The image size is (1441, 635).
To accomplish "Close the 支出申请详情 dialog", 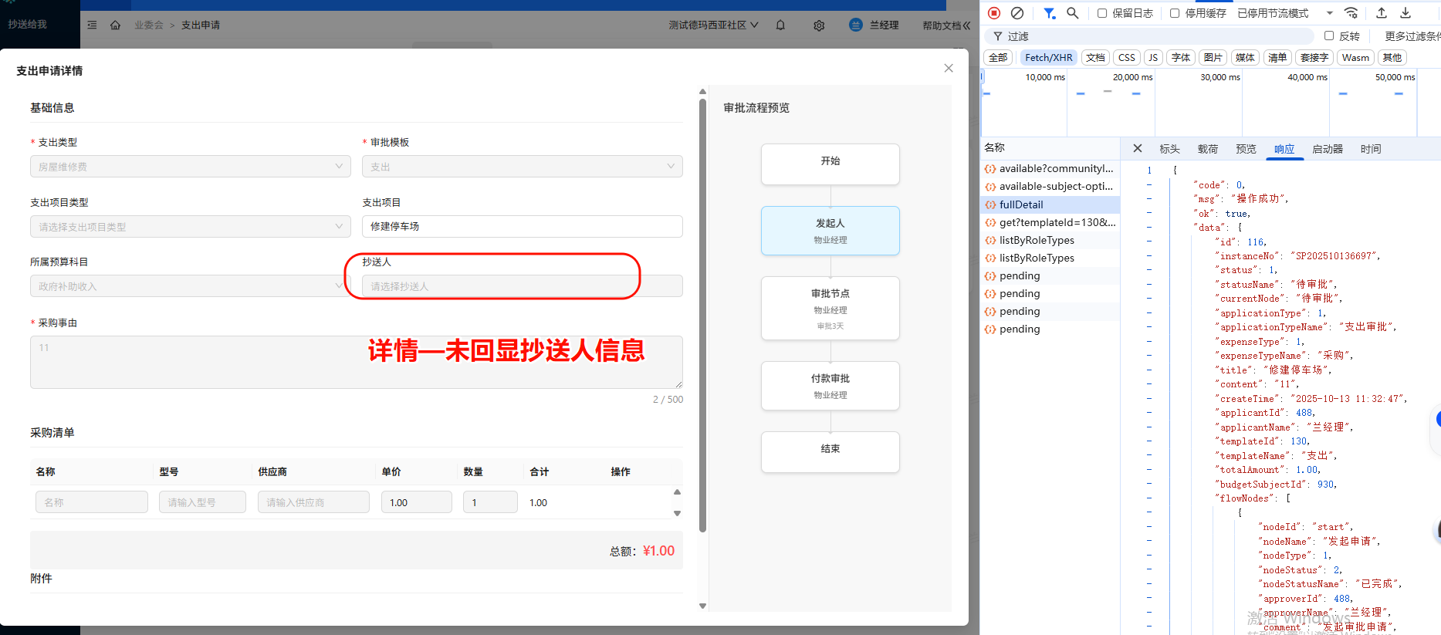I will [949, 68].
